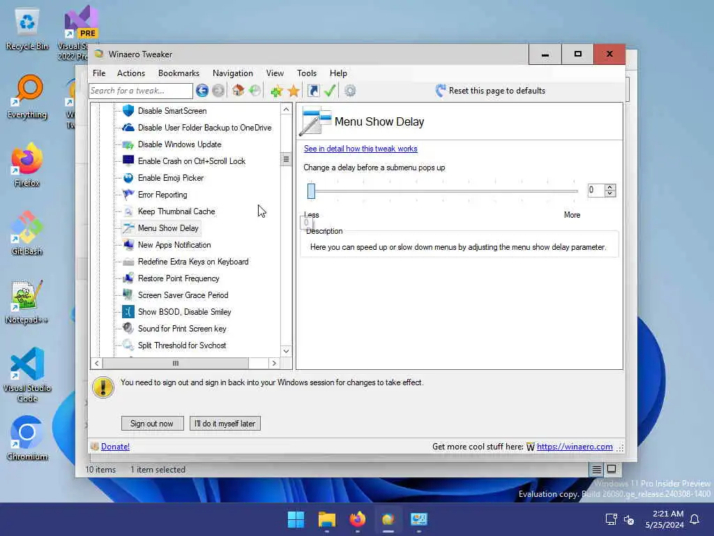Click the Sound for Print Screen key icon
Screen dimensions: 714x536
[x=128, y=328]
